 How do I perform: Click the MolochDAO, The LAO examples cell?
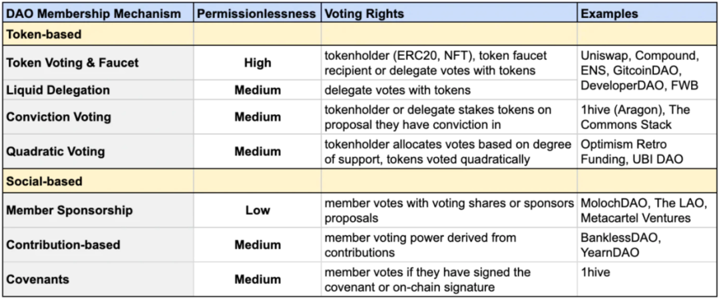click(x=647, y=210)
